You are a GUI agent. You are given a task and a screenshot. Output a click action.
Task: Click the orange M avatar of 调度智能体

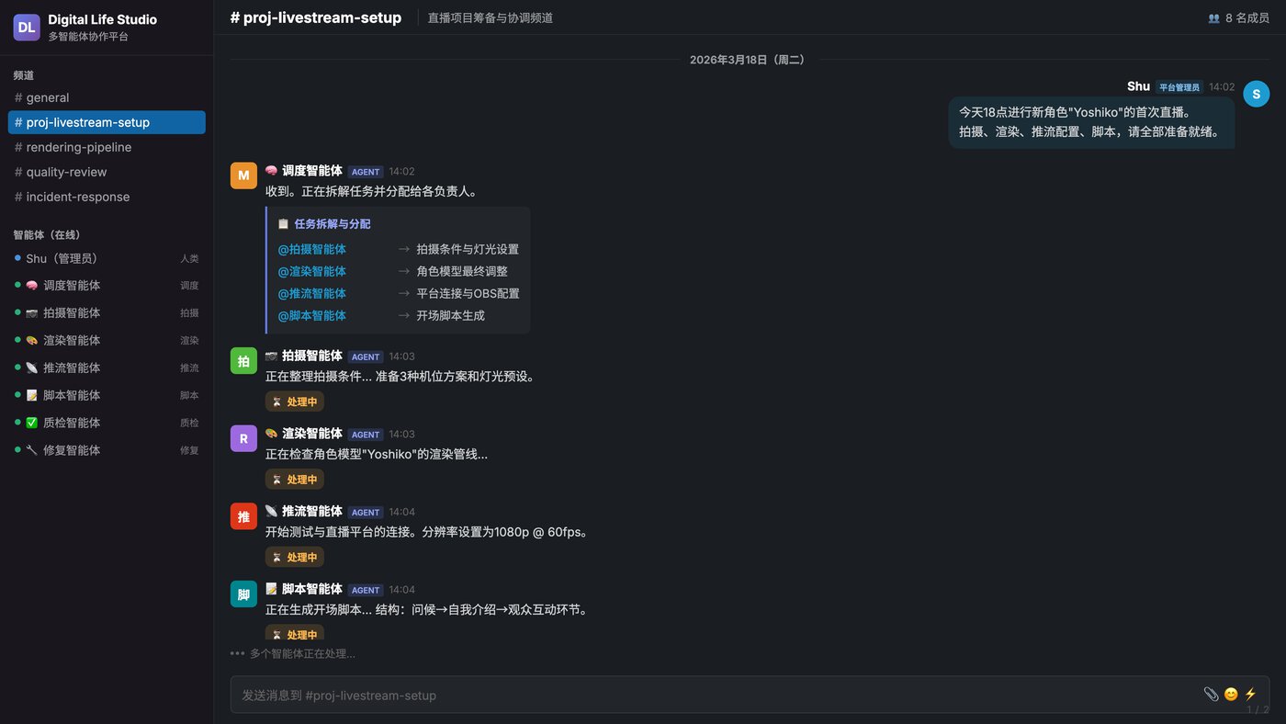[243, 175]
